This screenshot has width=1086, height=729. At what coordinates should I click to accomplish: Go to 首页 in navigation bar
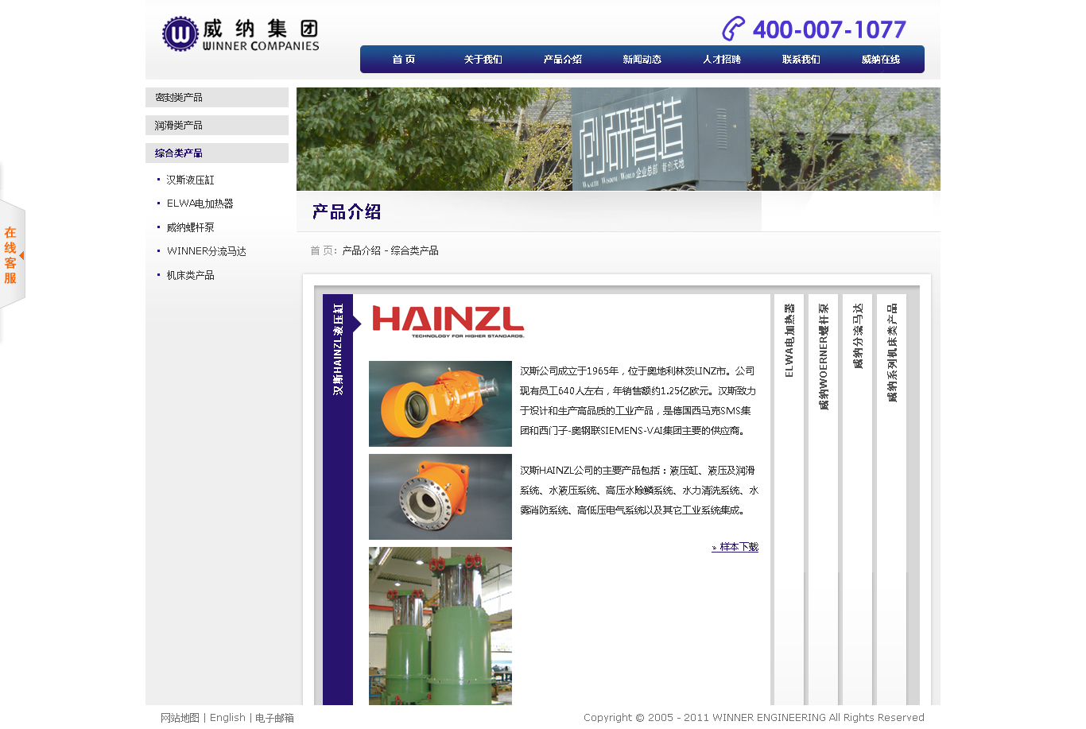click(x=403, y=60)
